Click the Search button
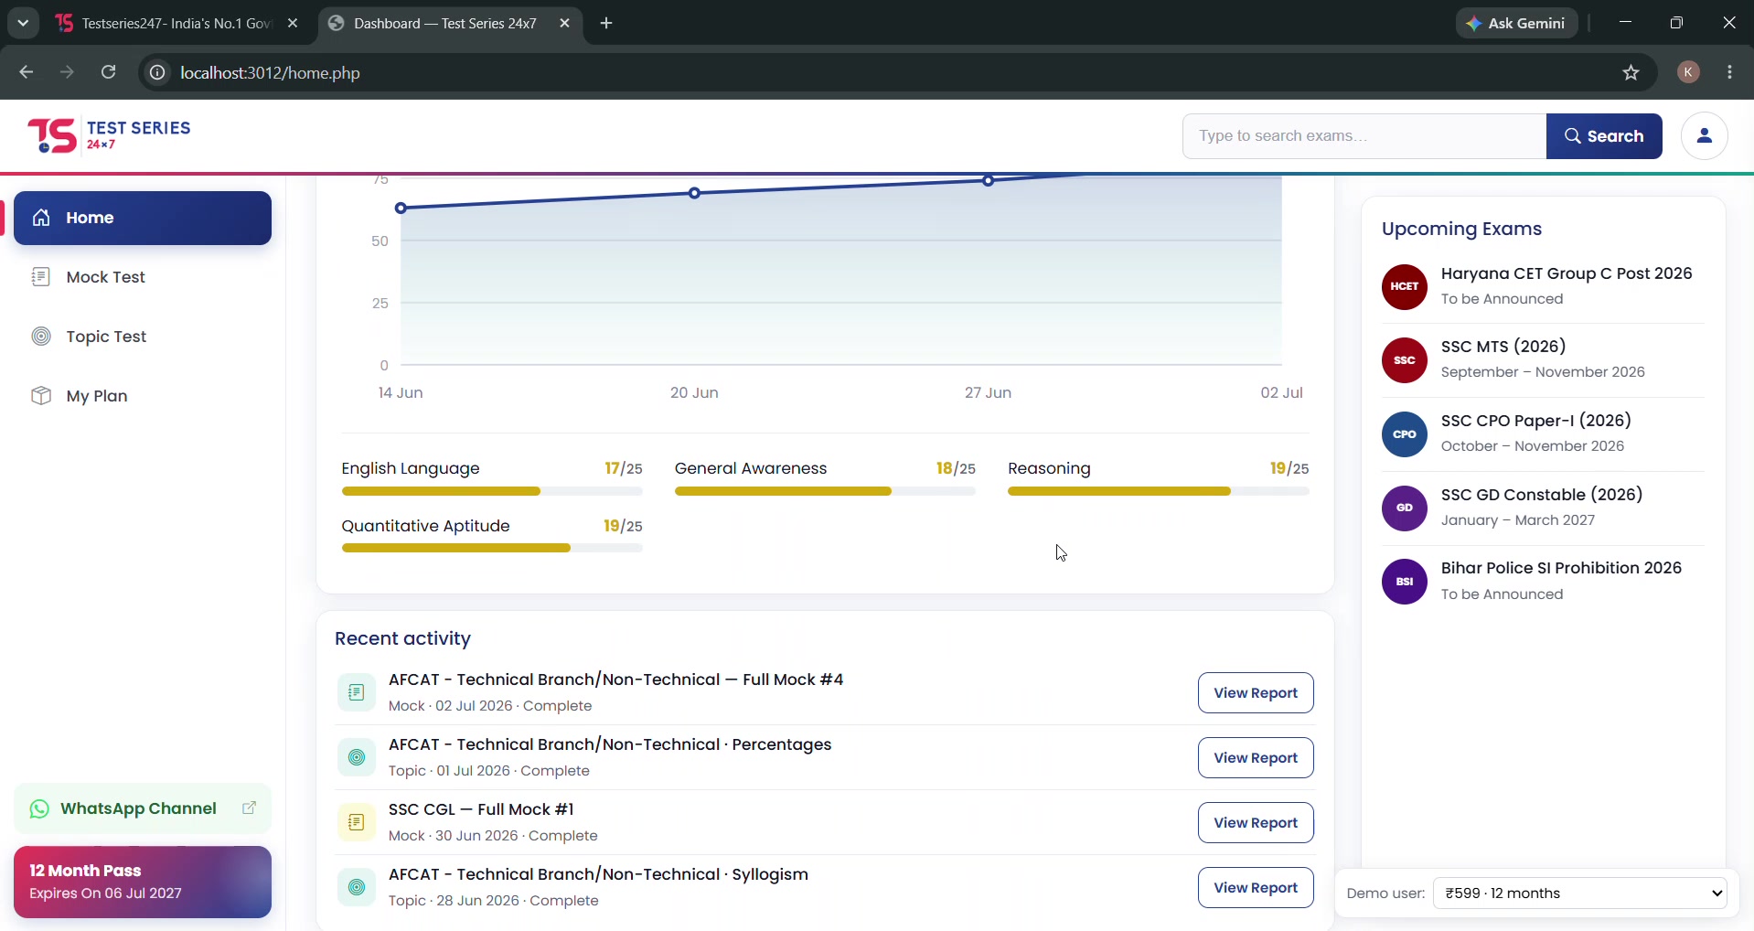The image size is (1754, 931). point(1604,136)
